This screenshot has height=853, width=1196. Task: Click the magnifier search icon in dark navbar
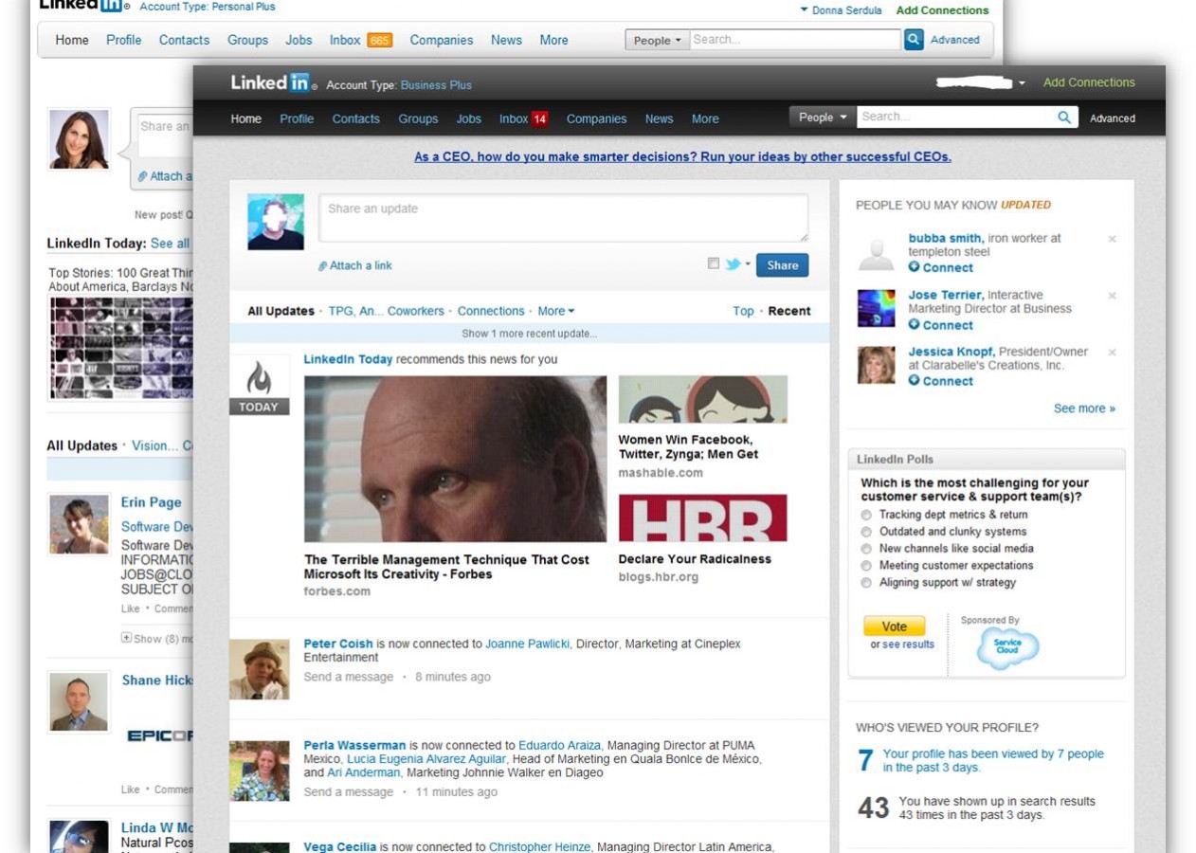point(1064,118)
